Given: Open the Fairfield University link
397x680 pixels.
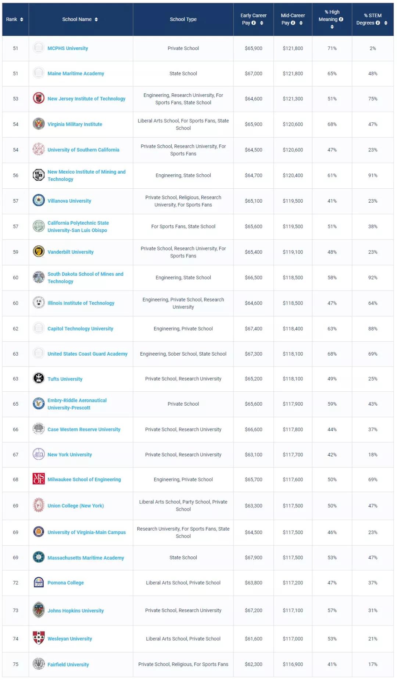Looking at the screenshot, I should pos(68,664).
